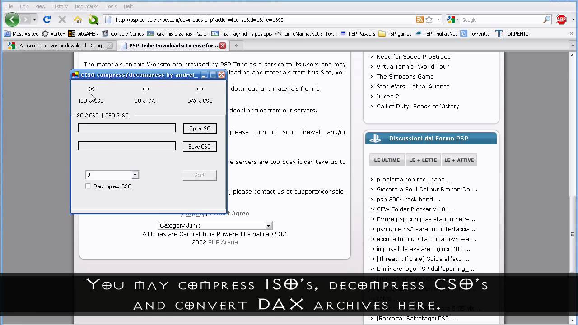Open a new tab with plus button
This screenshot has height=325, width=578.
[236, 45]
